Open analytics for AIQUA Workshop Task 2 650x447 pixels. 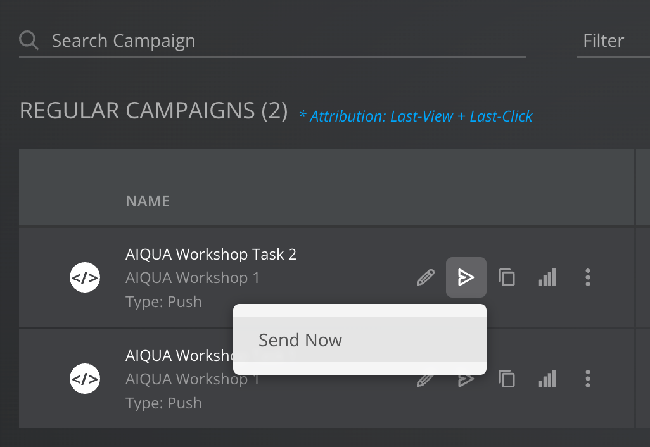coord(547,277)
